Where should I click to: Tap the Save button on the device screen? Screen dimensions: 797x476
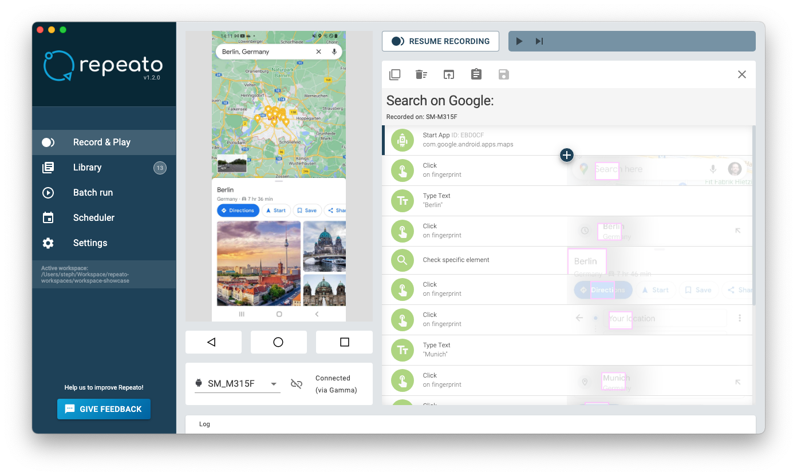307,211
